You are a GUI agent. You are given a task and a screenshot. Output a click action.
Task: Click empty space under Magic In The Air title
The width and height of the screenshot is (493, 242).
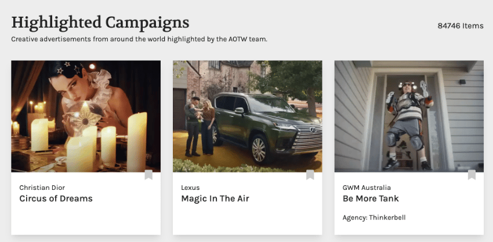(x=248, y=220)
